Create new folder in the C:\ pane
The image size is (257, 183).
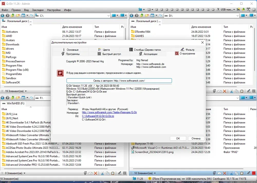coord(18,16)
